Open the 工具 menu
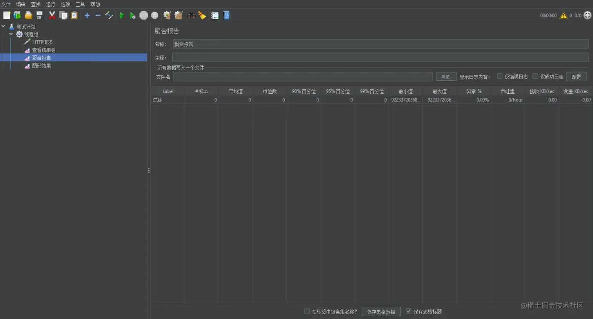Image resolution: width=593 pixels, height=319 pixels. click(80, 4)
